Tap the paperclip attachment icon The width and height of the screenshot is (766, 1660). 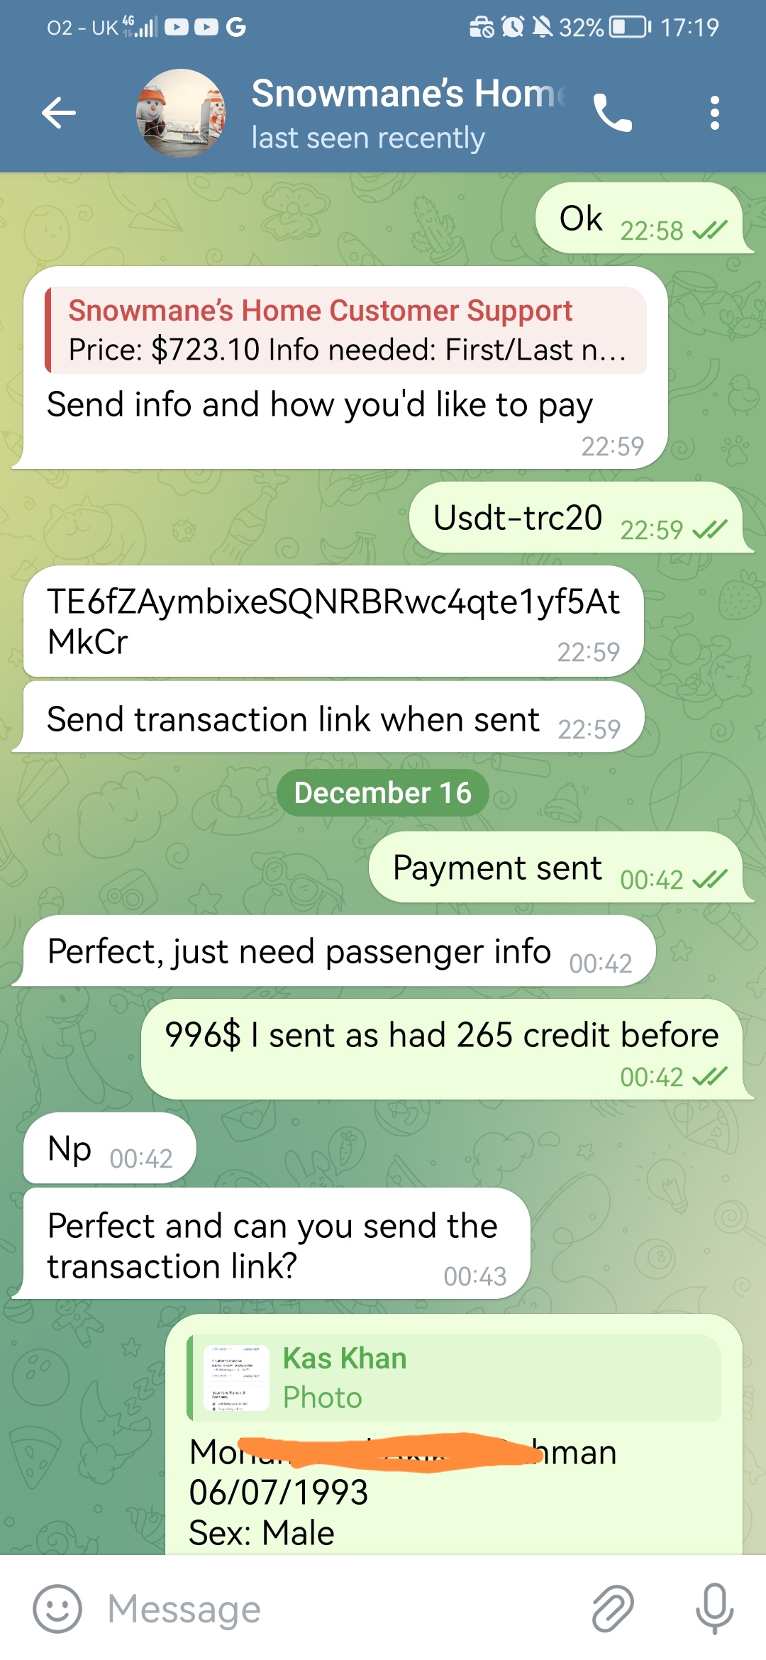[612, 1609]
